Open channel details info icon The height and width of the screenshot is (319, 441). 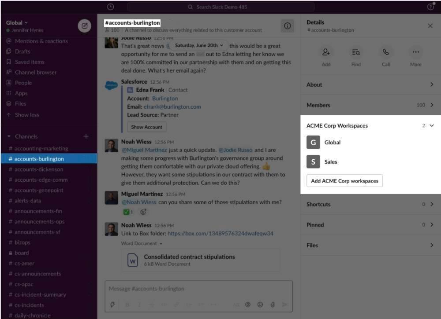click(287, 26)
